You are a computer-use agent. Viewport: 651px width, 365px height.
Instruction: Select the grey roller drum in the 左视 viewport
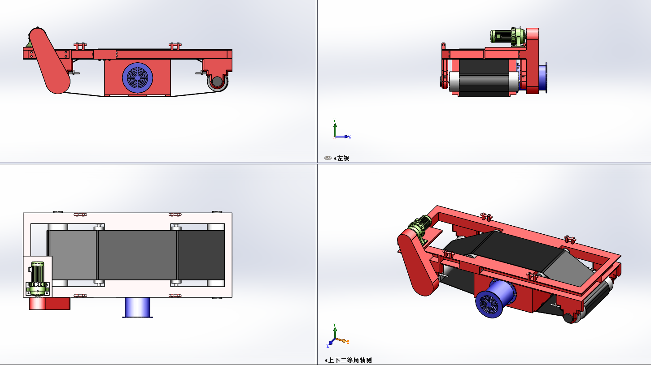pyautogui.click(x=484, y=82)
